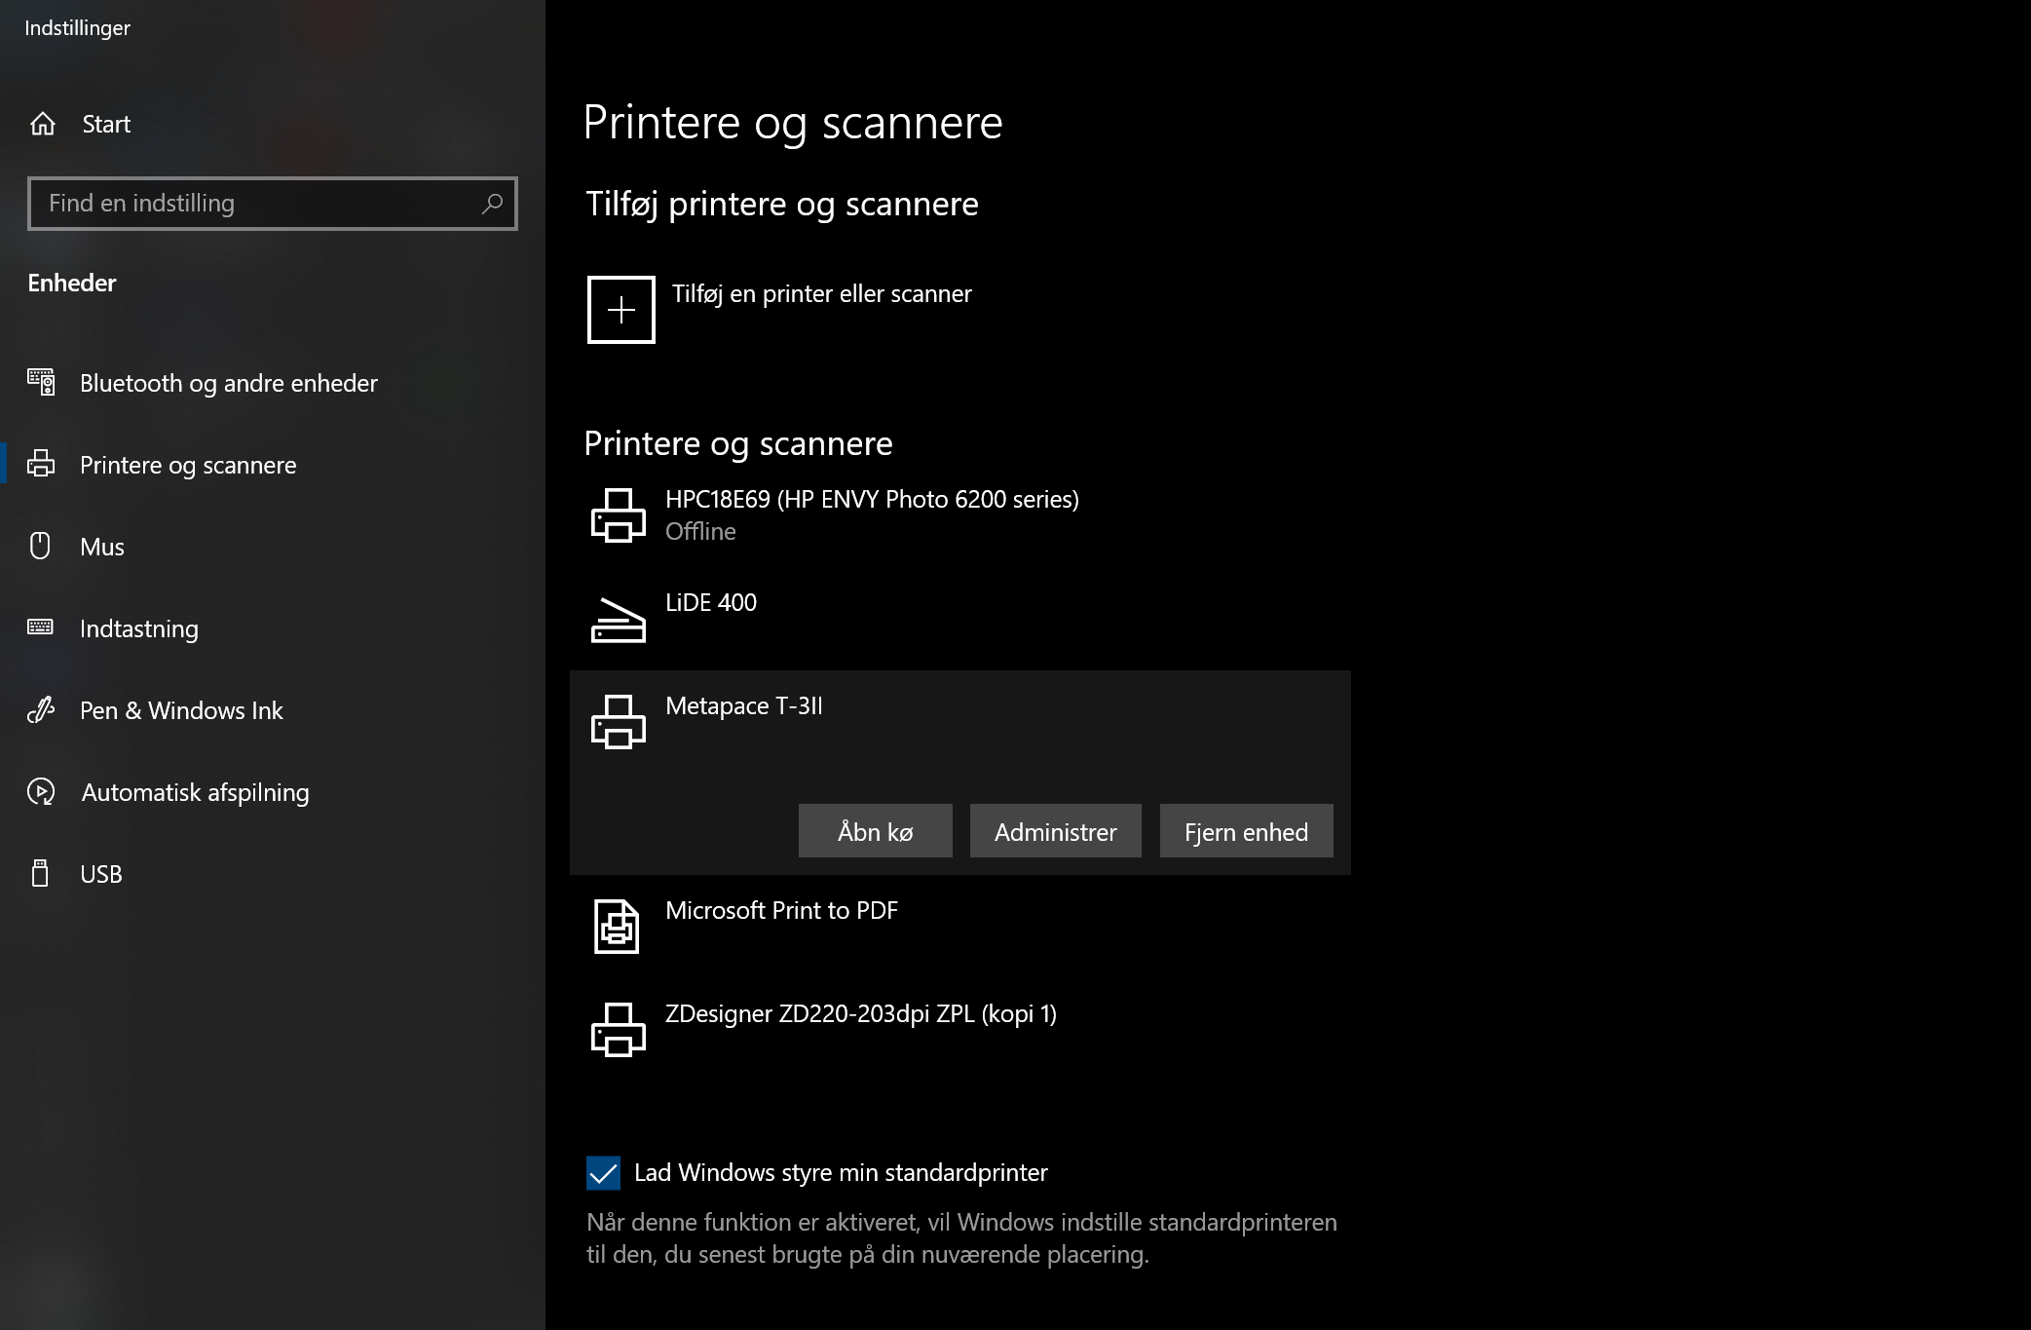
Task: Click the Bluetooth og andre enheder icon
Action: coord(41,382)
